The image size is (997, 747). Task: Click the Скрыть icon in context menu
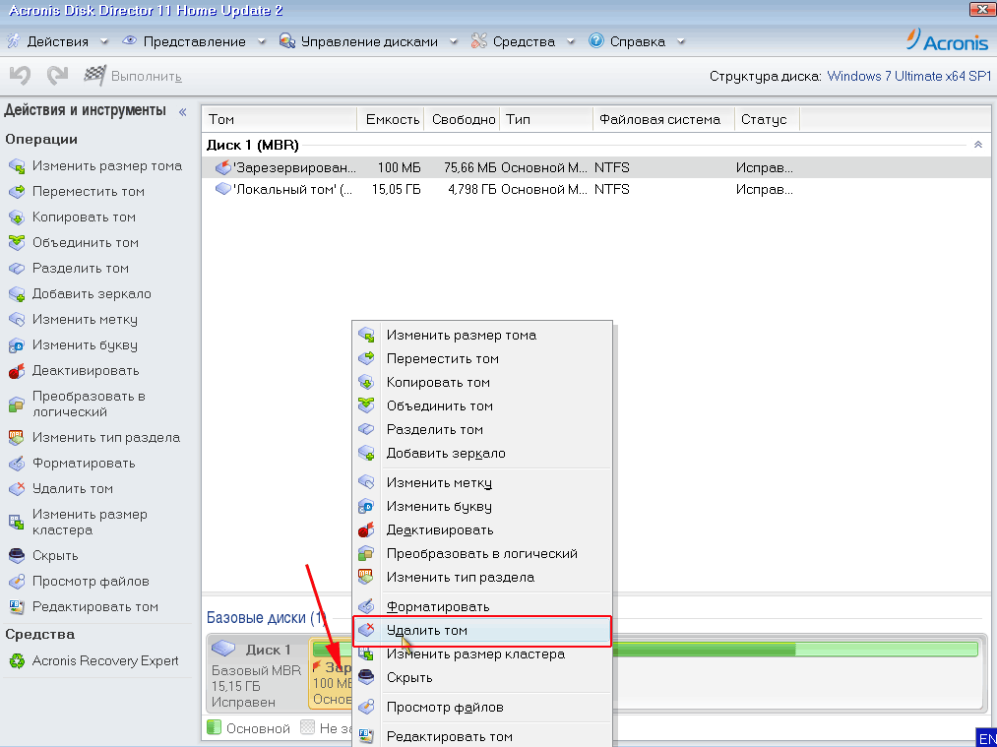366,678
